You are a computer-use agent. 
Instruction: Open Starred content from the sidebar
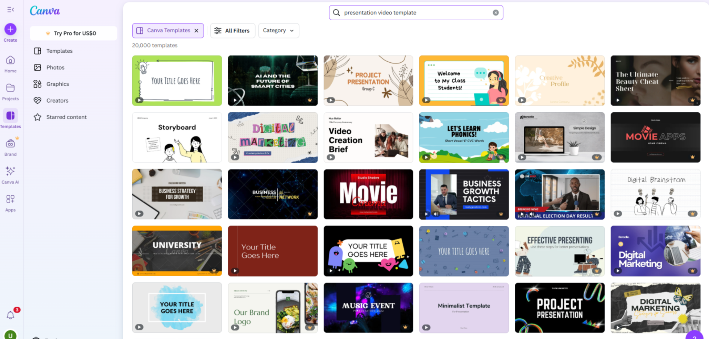[66, 117]
